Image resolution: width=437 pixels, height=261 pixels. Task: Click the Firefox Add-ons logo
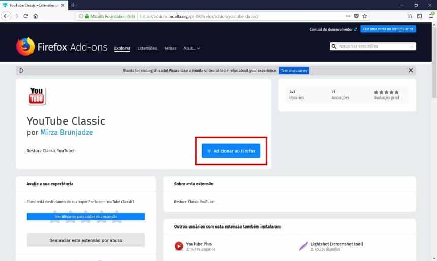coord(62,47)
